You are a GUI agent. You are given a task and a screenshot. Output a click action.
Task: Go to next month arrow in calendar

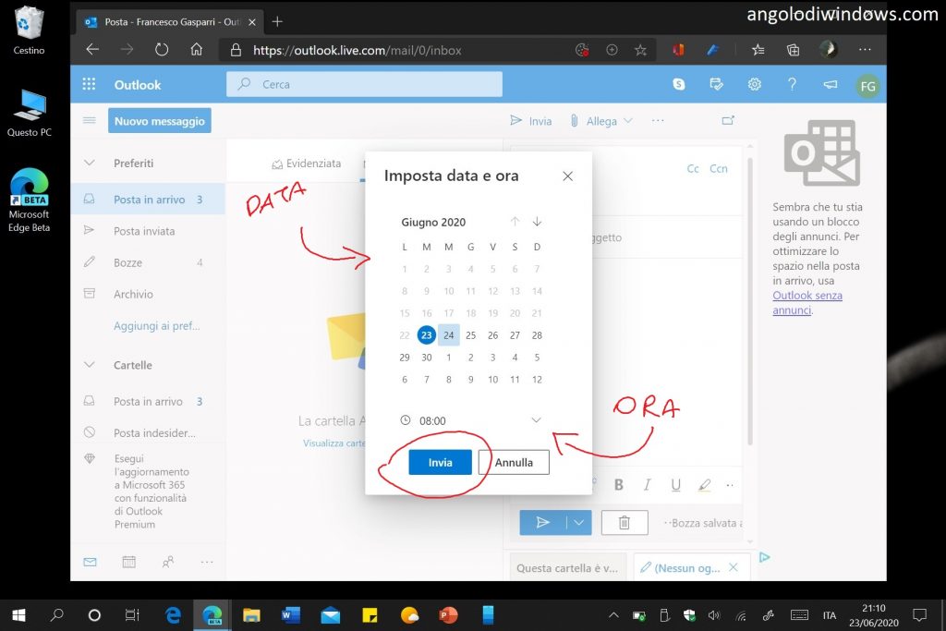537,222
